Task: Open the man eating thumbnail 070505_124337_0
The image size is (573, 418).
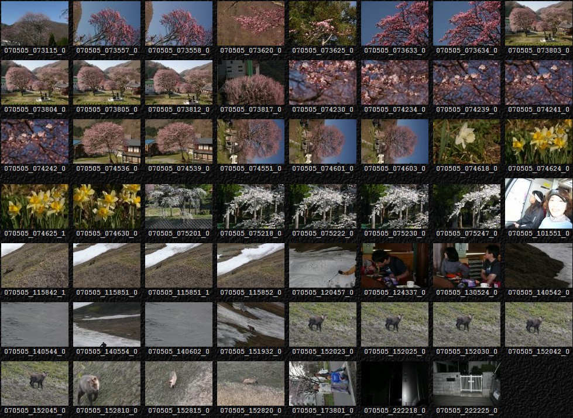Action: point(394,265)
